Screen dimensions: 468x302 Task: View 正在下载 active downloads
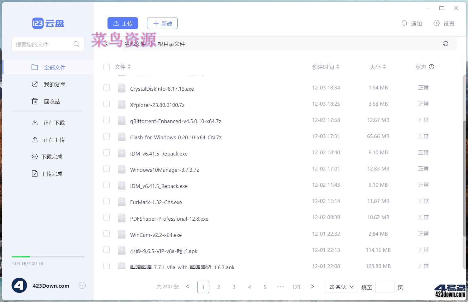pyautogui.click(x=54, y=122)
